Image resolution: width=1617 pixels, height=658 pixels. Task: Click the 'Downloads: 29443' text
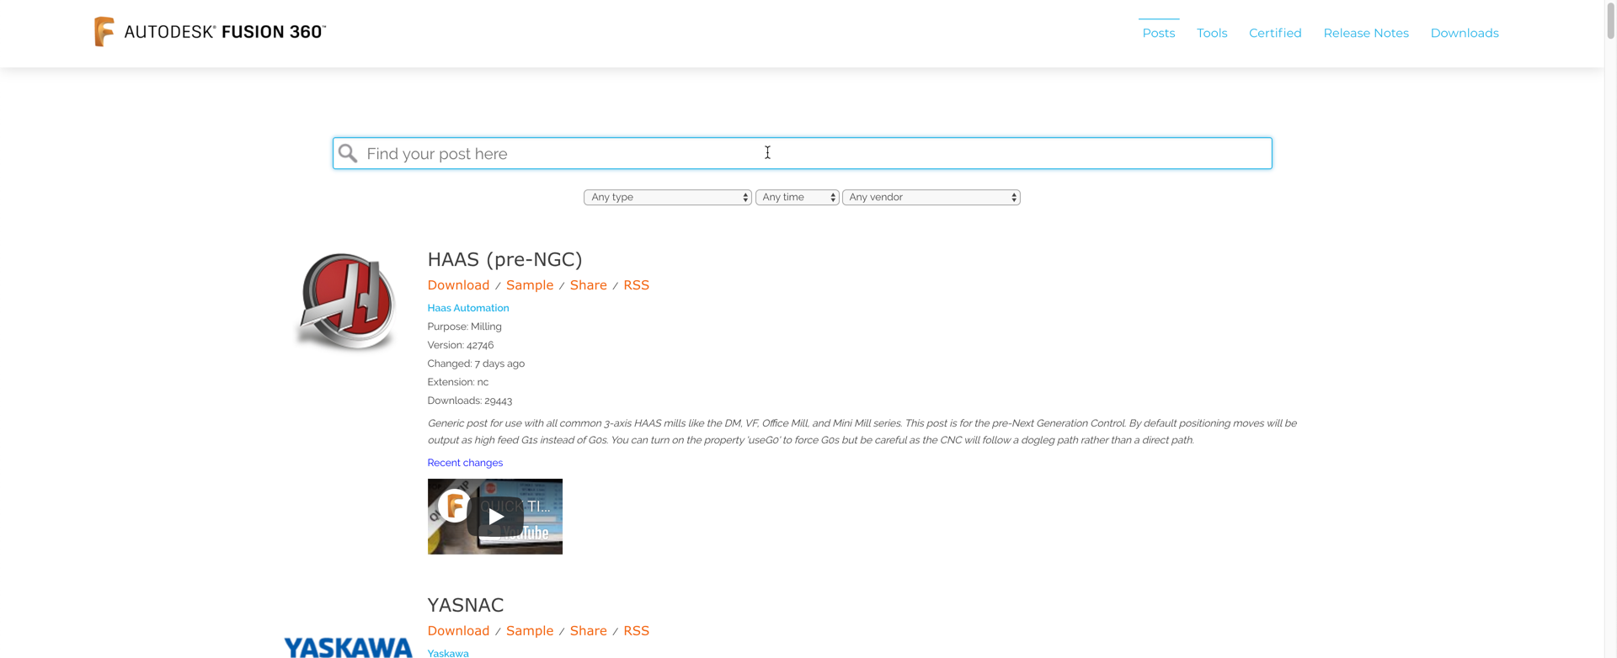pos(470,401)
